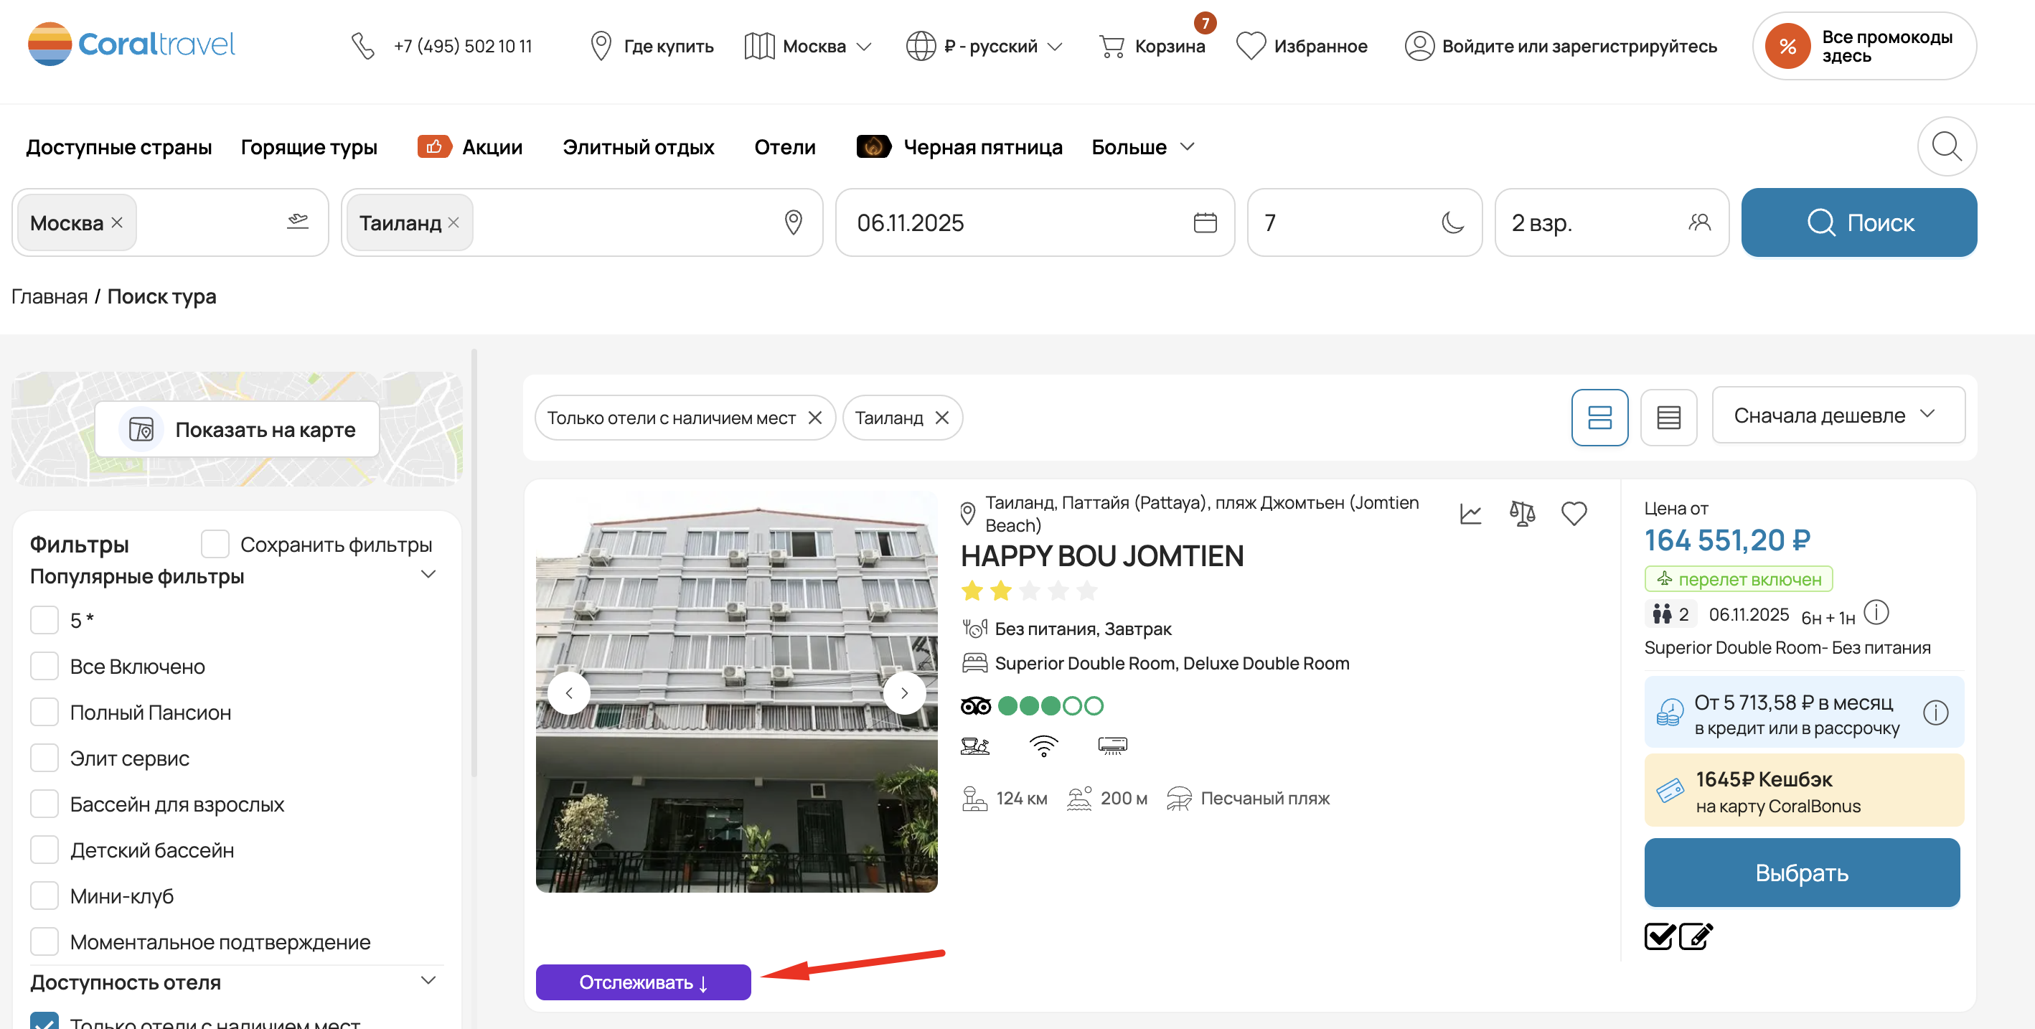
Task: Check the Сохранить фильтры checkbox
Action: point(214,544)
